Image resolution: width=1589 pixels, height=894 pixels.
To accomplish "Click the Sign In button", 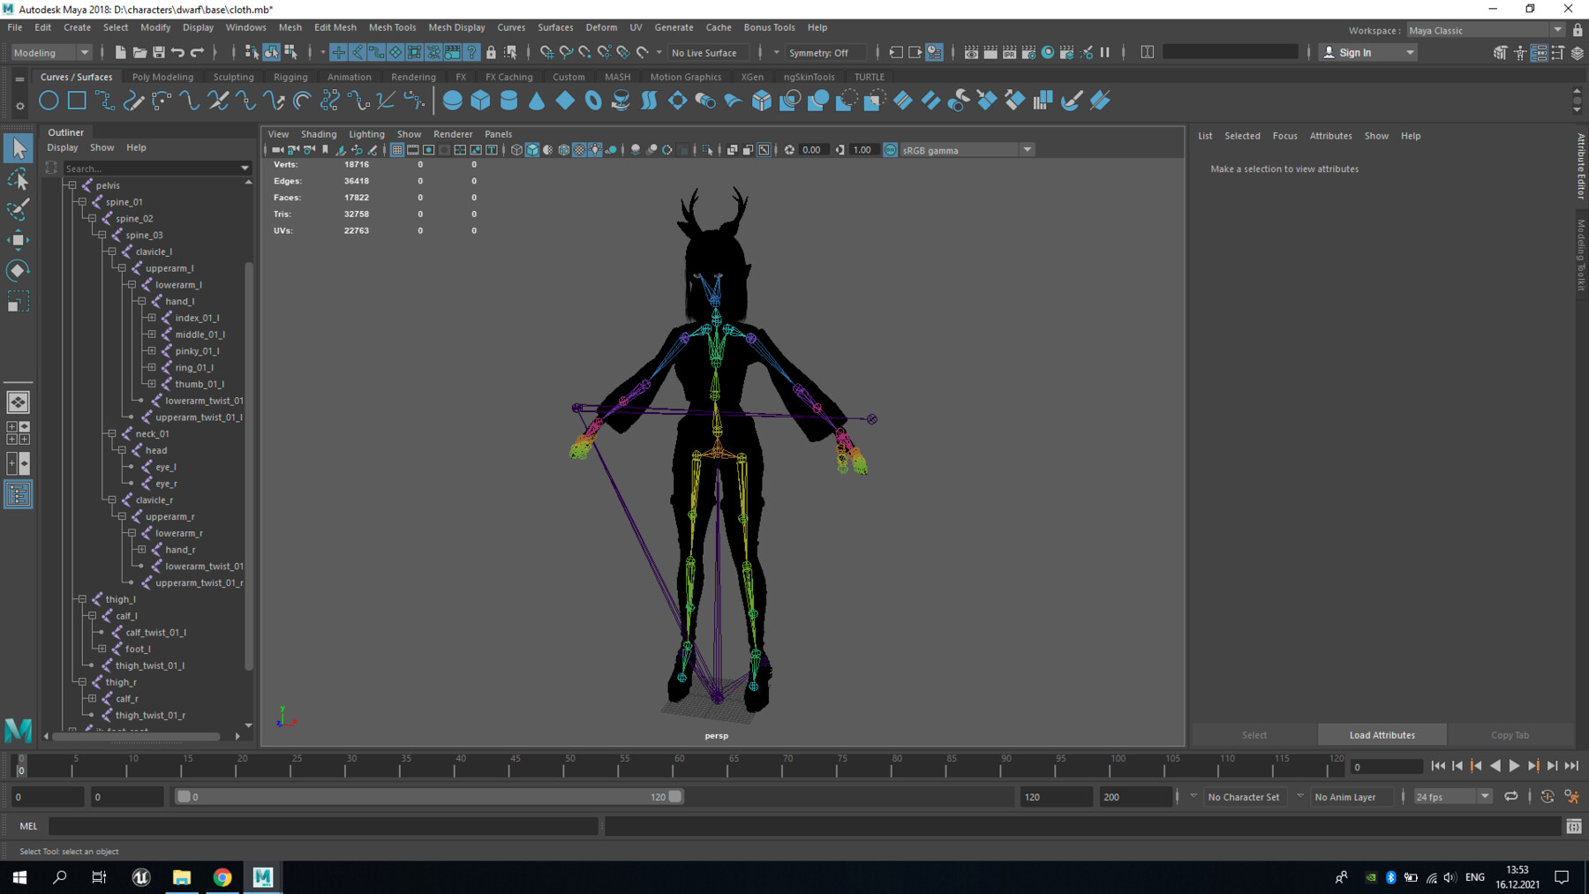I will point(1354,53).
